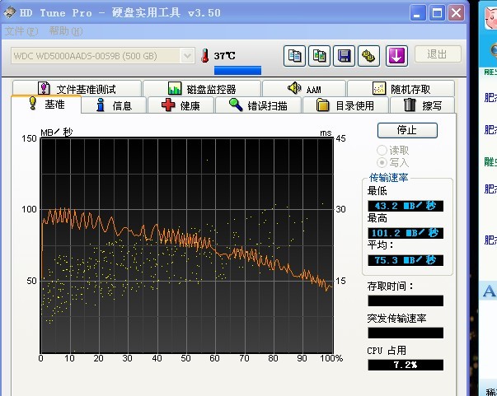
Task: Click the copy screenshot to clipboard icon
Action: click(x=319, y=55)
